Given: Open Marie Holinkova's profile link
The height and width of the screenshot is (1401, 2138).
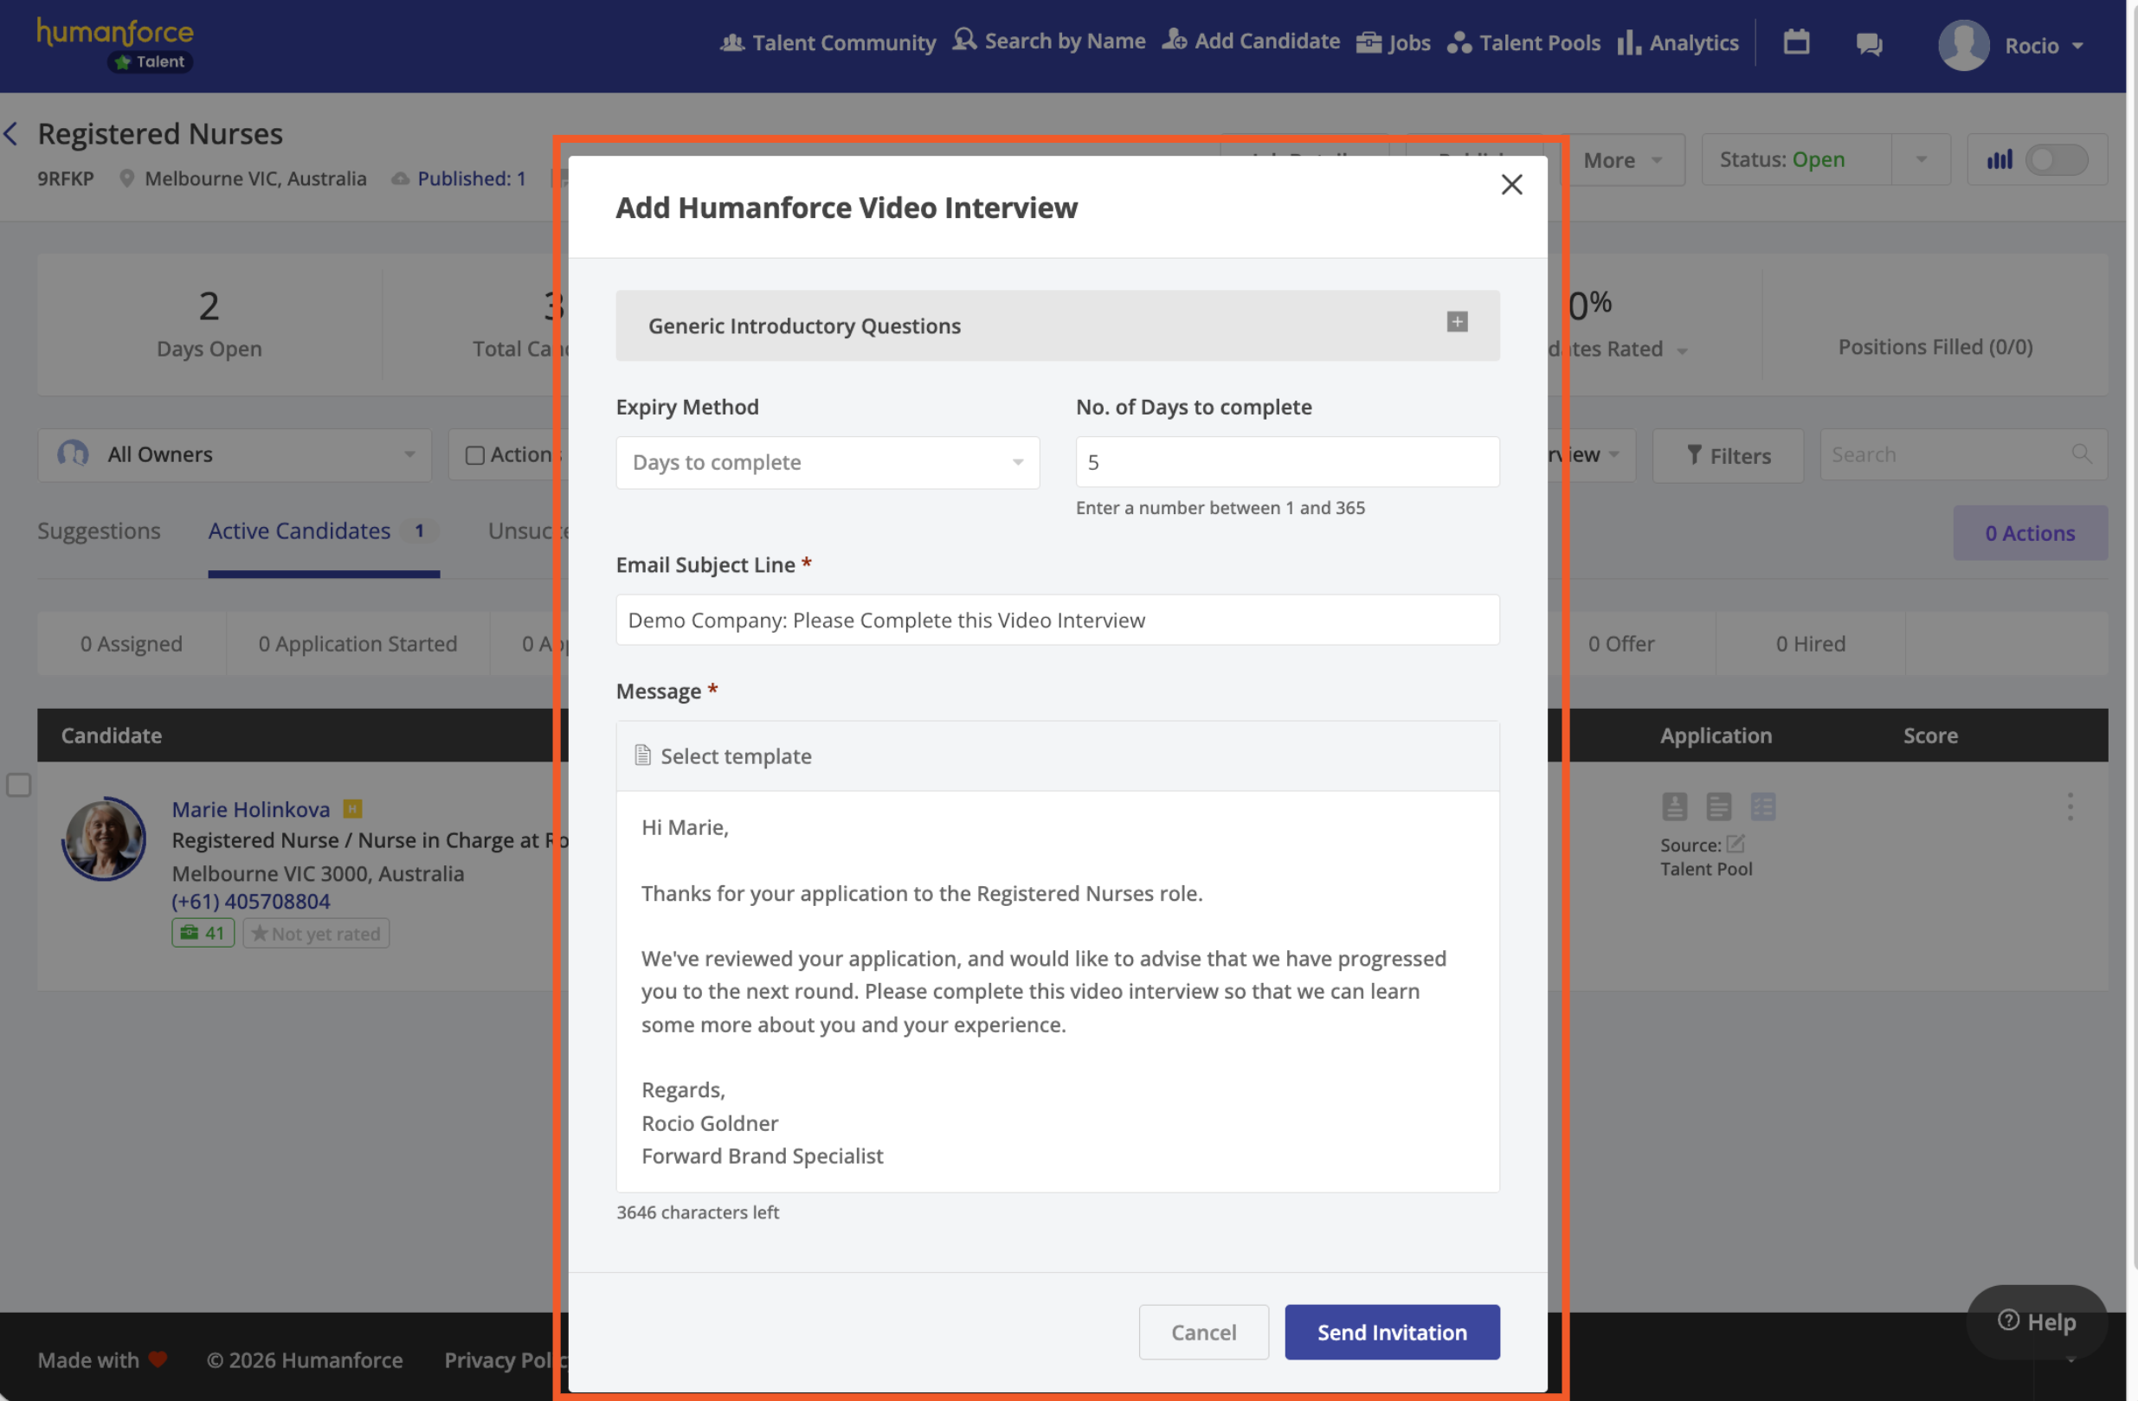Looking at the screenshot, I should pos(251,809).
